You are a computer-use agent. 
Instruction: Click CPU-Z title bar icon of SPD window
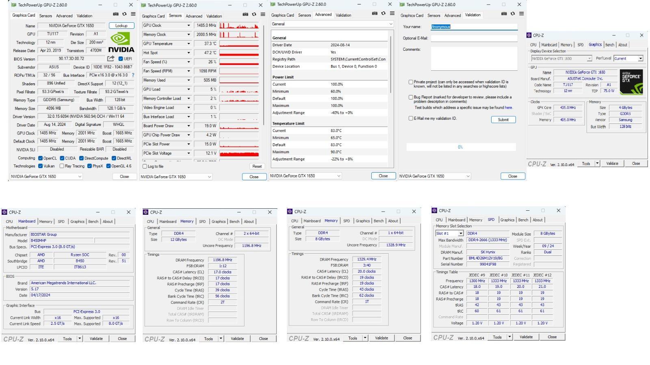[434, 210]
